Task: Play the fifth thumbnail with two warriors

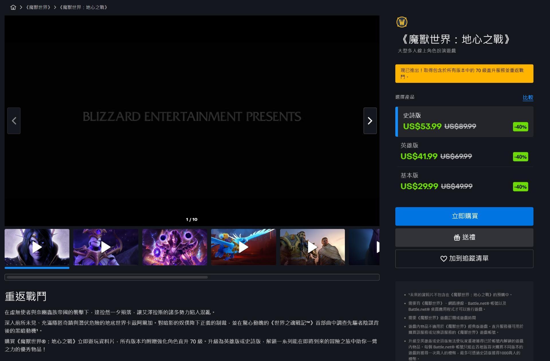Action: pos(313,247)
